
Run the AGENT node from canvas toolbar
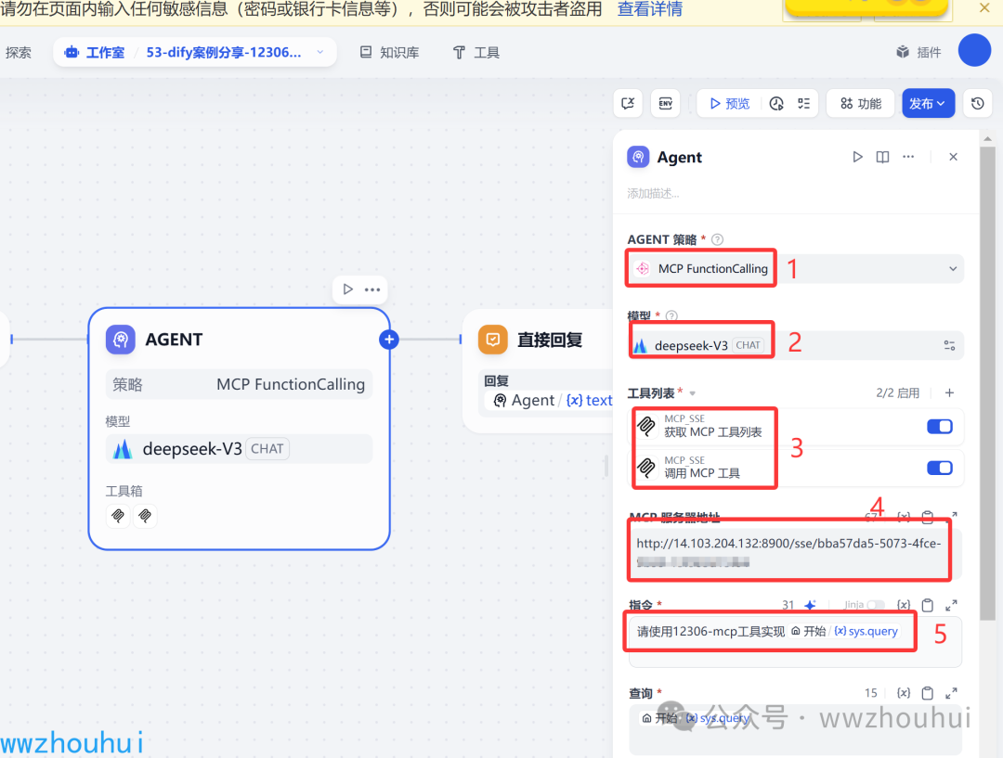point(348,289)
